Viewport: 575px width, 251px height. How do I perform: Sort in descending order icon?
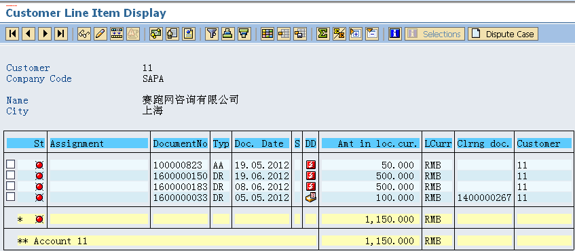[244, 34]
